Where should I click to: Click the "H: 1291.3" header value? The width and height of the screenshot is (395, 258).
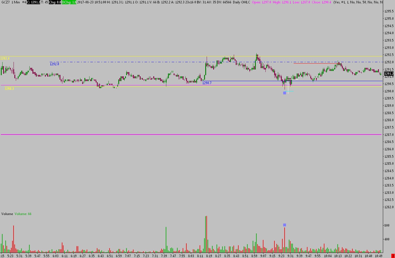pyautogui.click(x=114, y=2)
